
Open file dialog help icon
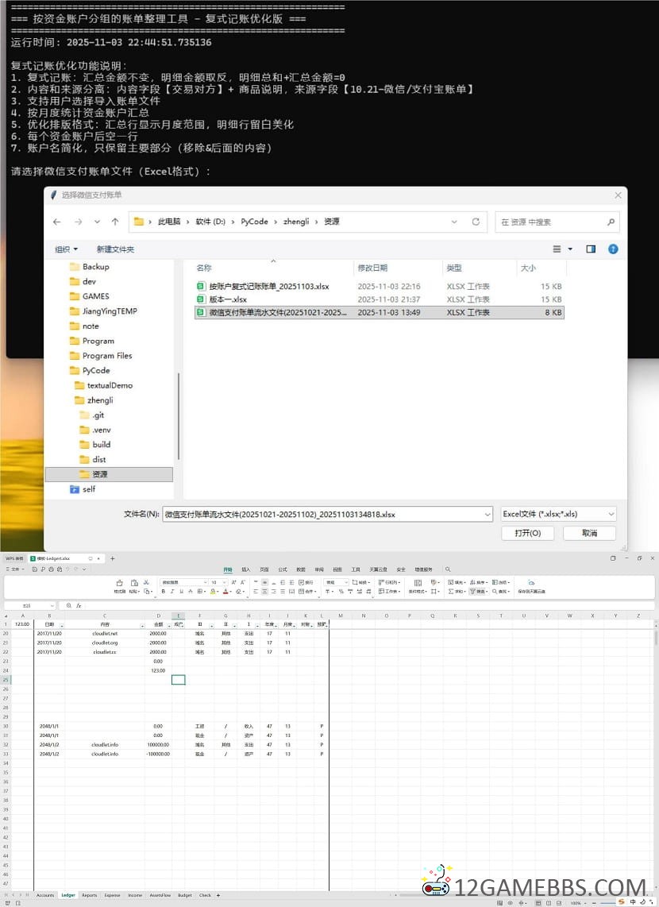(613, 249)
